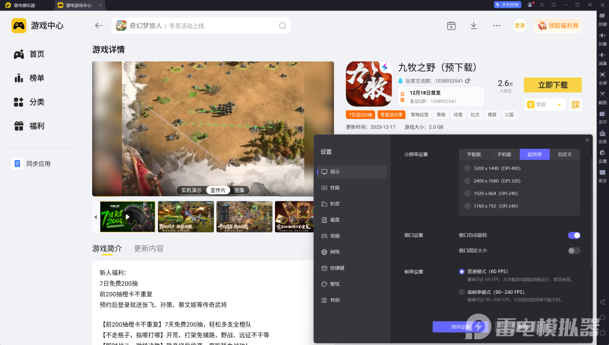The height and width of the screenshot is (345, 609).
Task: Switch to 手机版 resolution tab
Action: click(x=504, y=154)
